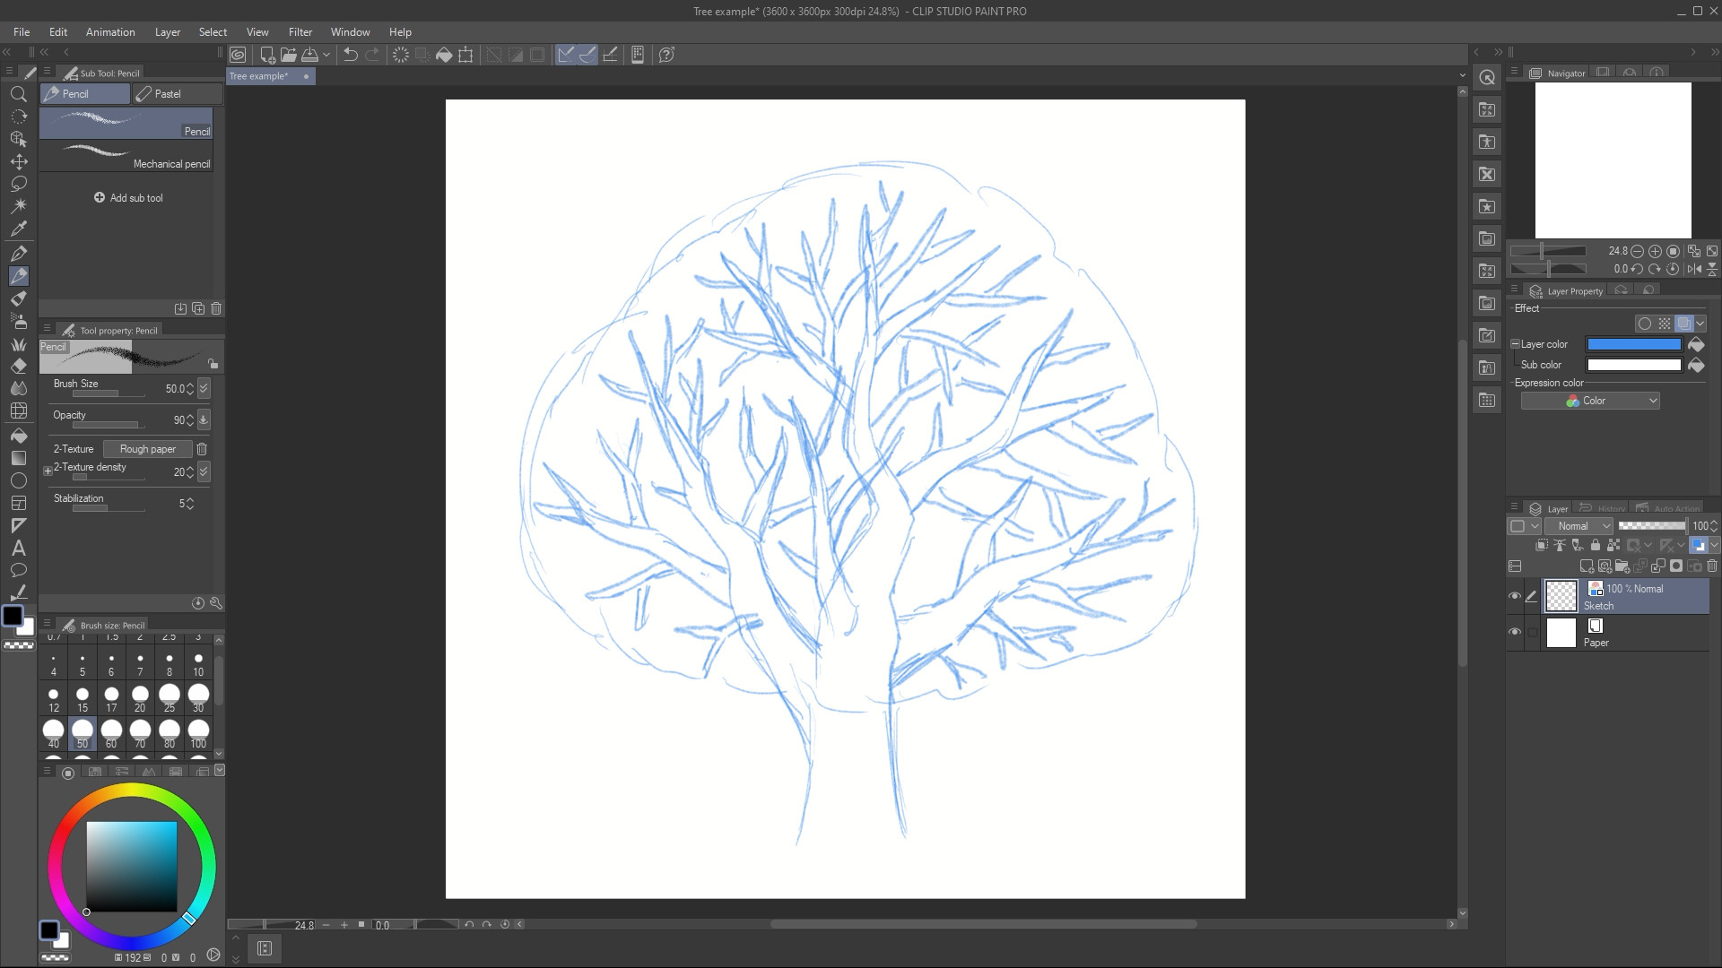Select the Text tool
The width and height of the screenshot is (1722, 968).
click(x=18, y=549)
